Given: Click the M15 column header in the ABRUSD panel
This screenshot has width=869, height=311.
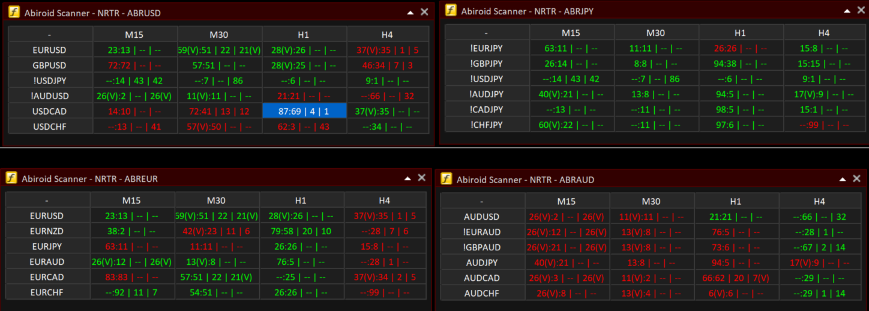Looking at the screenshot, I should pyautogui.click(x=136, y=34).
